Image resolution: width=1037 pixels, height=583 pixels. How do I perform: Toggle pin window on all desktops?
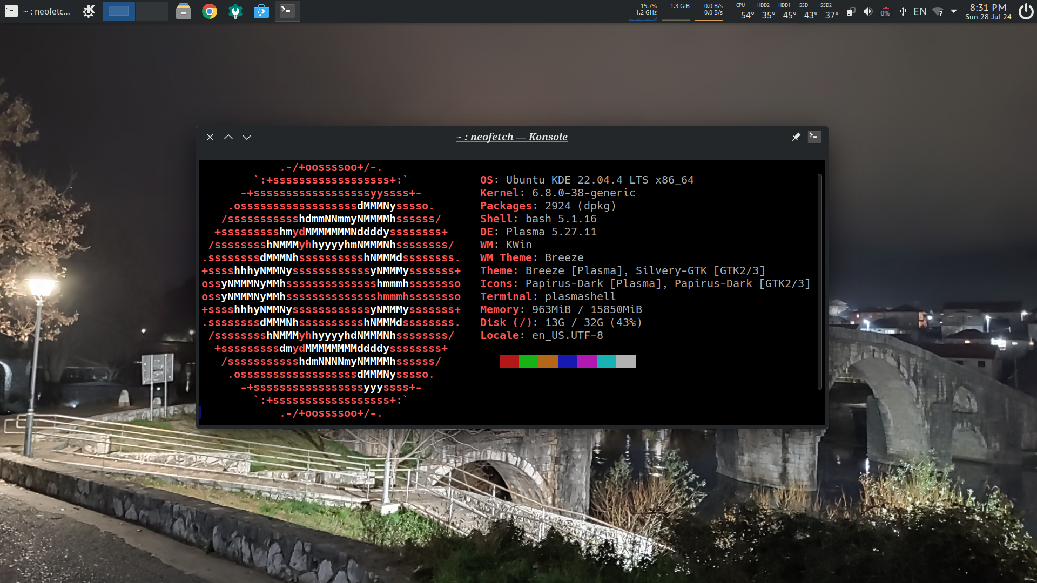click(x=796, y=137)
